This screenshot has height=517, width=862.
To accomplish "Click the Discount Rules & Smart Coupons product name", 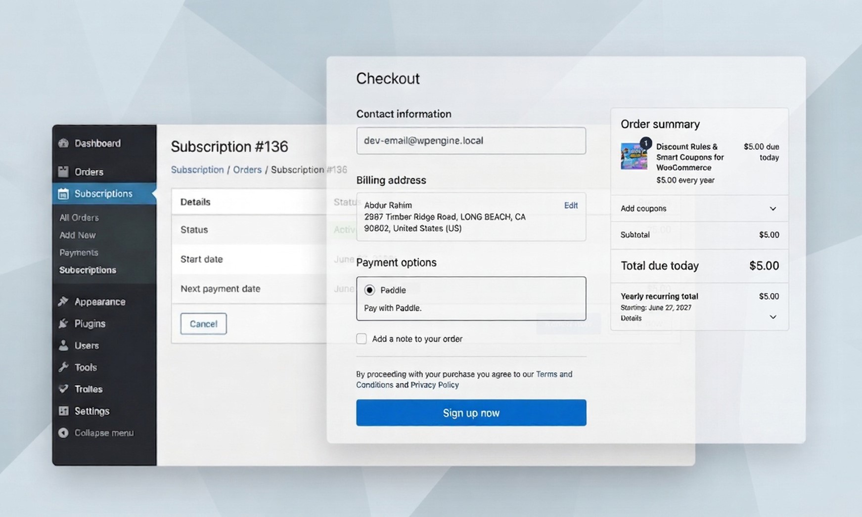I will coord(690,157).
